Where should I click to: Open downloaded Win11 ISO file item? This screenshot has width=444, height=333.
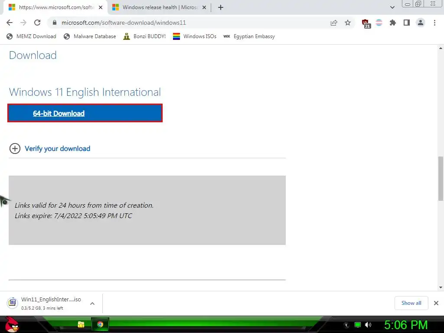51,303
